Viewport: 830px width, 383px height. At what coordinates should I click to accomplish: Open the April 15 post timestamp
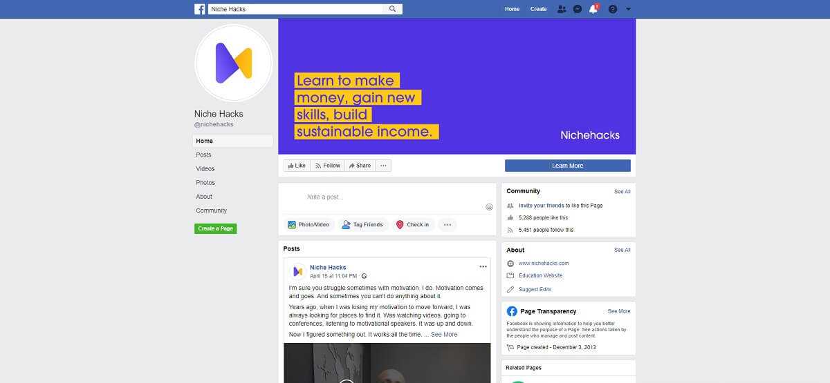pos(333,276)
